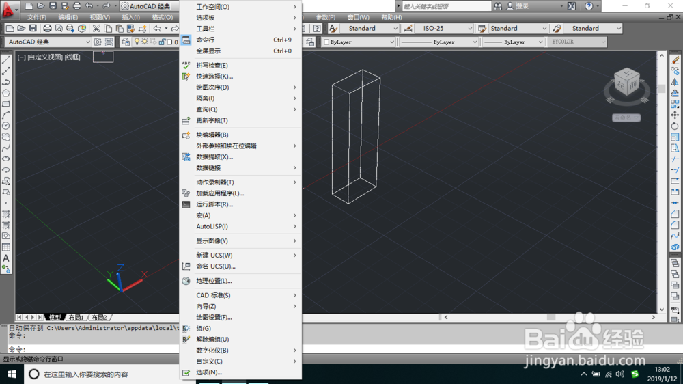Click the Multileader Style icon
Screen dimensions: 683x384
coord(557,29)
